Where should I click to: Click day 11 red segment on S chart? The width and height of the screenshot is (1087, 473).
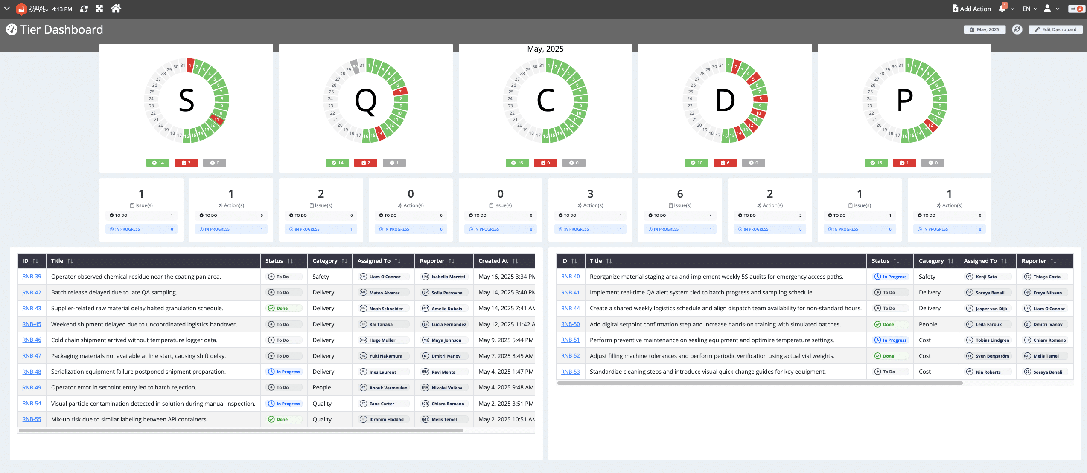point(217,119)
